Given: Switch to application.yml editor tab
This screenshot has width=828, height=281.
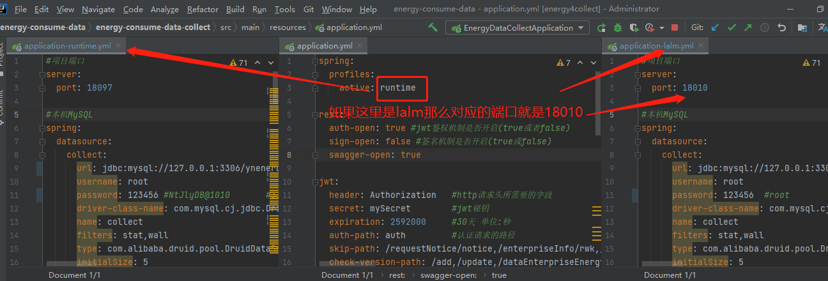Looking at the screenshot, I should [x=325, y=46].
